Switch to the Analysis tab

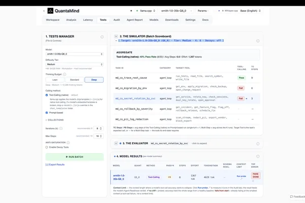coord(71,20)
